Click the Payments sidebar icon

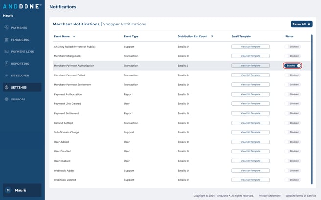[x=6, y=28]
